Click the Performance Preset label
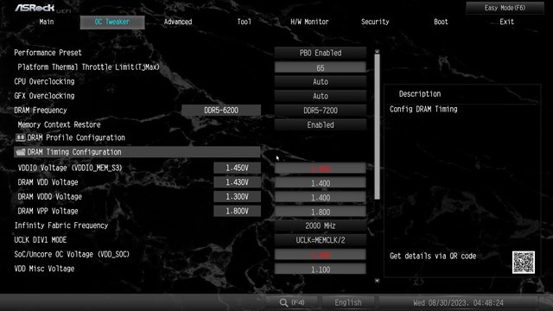Viewport: 553px width, 311px height. 48,53
